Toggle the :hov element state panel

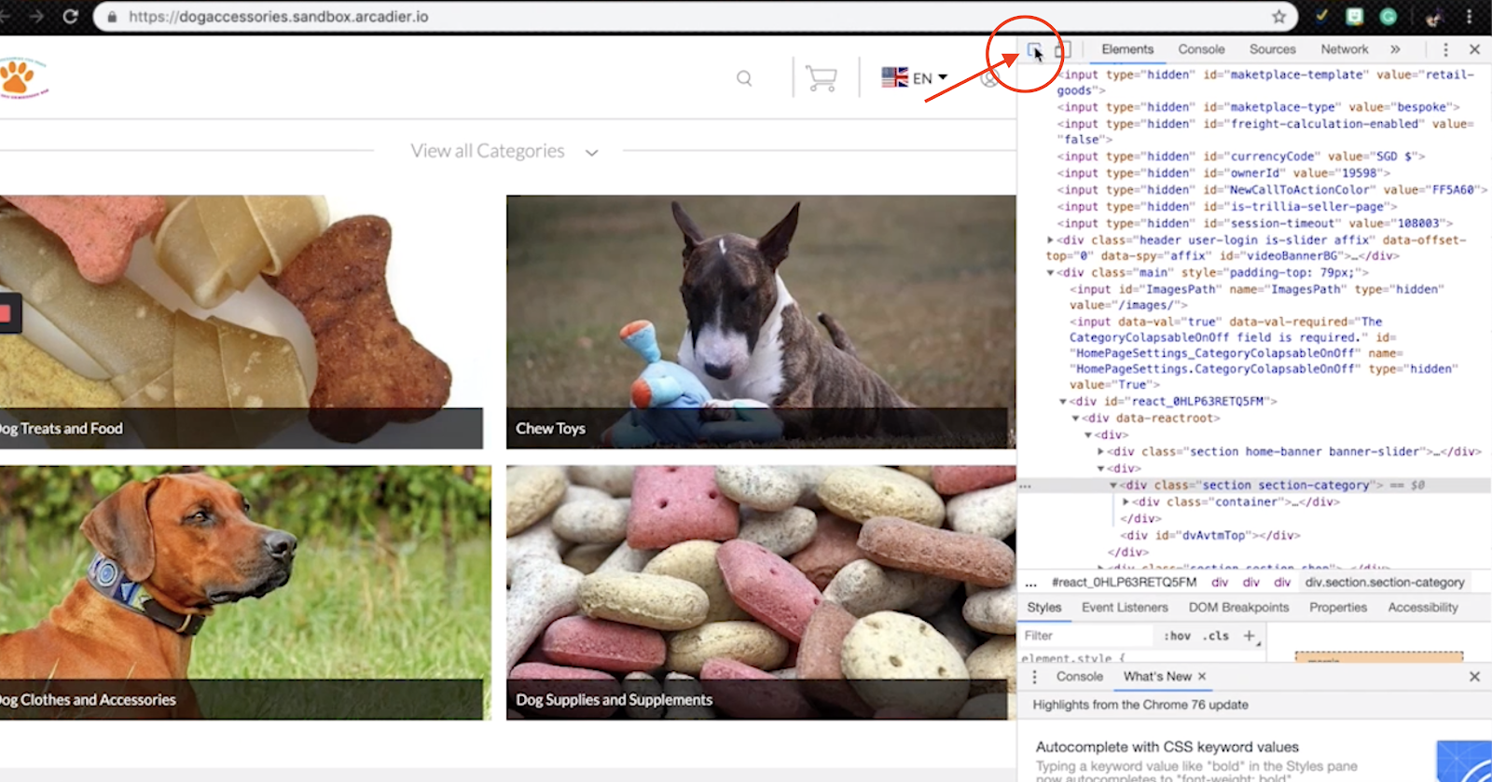(x=1178, y=636)
